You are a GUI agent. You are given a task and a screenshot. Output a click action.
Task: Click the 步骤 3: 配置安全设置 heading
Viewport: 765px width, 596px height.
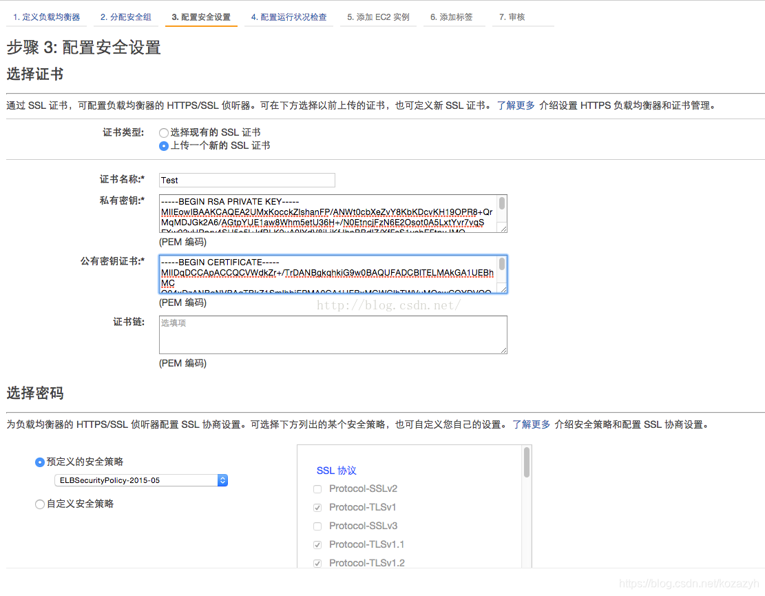(x=84, y=48)
